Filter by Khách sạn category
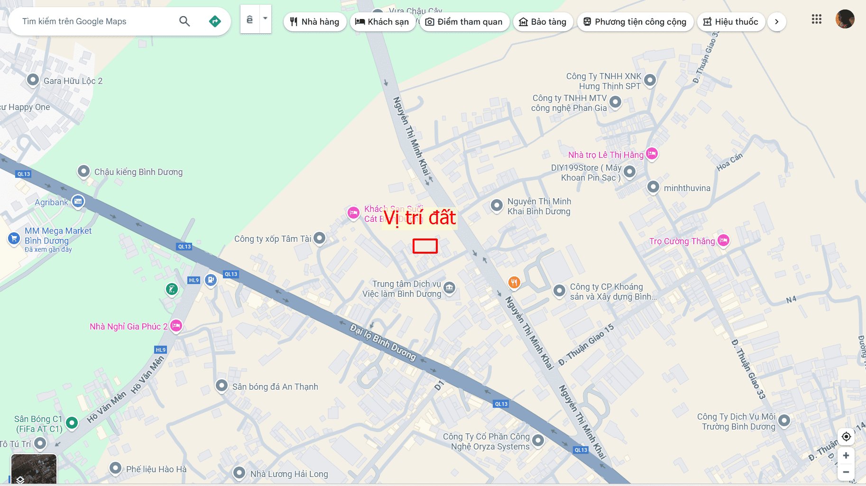 point(382,22)
